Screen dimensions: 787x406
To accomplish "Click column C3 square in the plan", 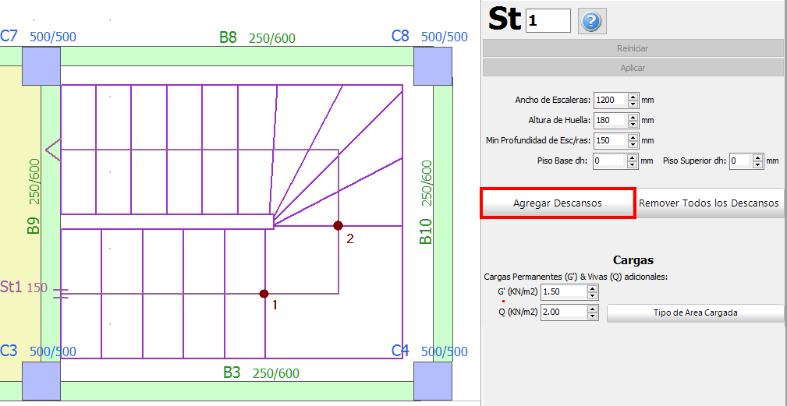I will click(41, 381).
